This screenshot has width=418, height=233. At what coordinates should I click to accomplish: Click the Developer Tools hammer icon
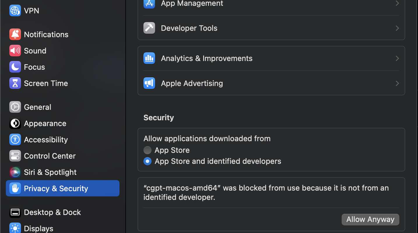pyautogui.click(x=149, y=28)
